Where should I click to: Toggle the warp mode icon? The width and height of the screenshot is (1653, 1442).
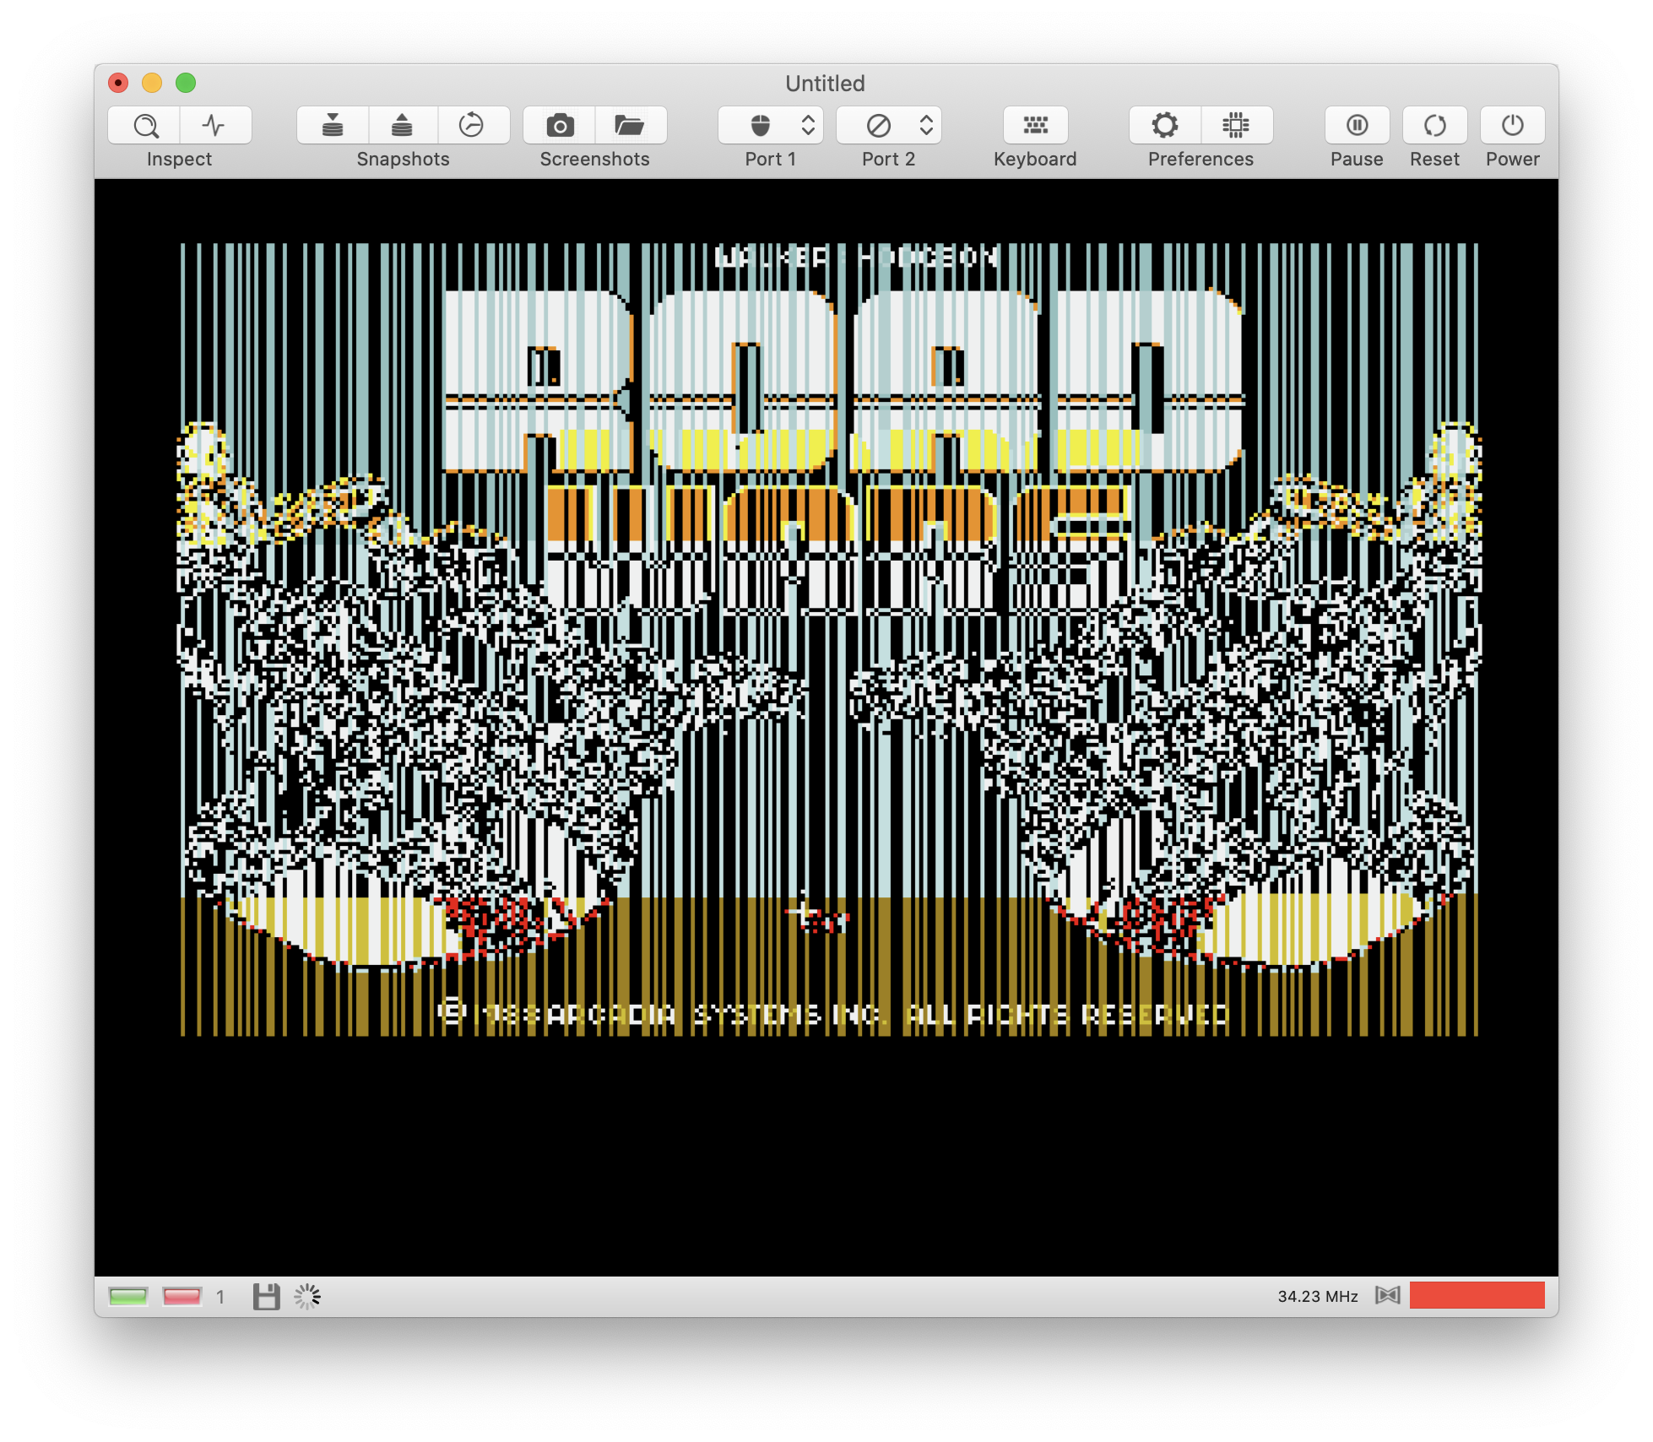[1387, 1295]
